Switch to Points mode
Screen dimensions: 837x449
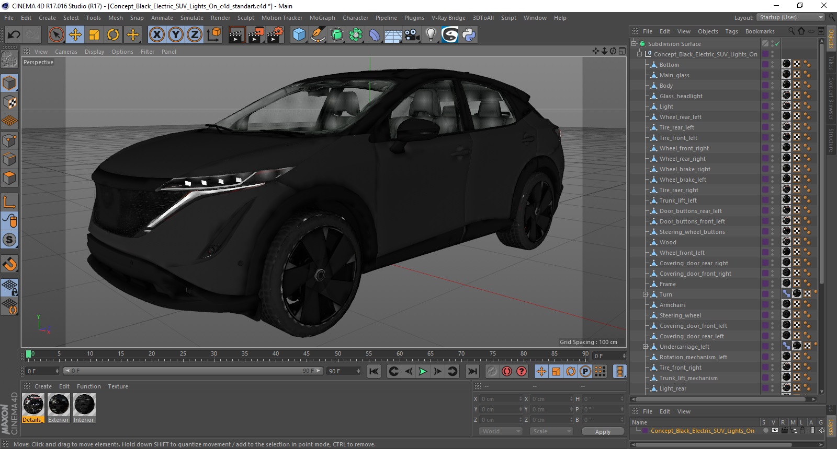9,140
